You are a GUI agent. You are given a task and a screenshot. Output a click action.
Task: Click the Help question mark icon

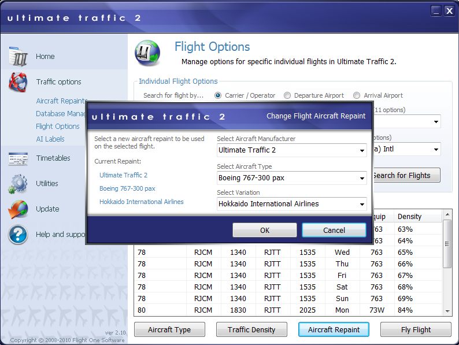[x=18, y=235]
